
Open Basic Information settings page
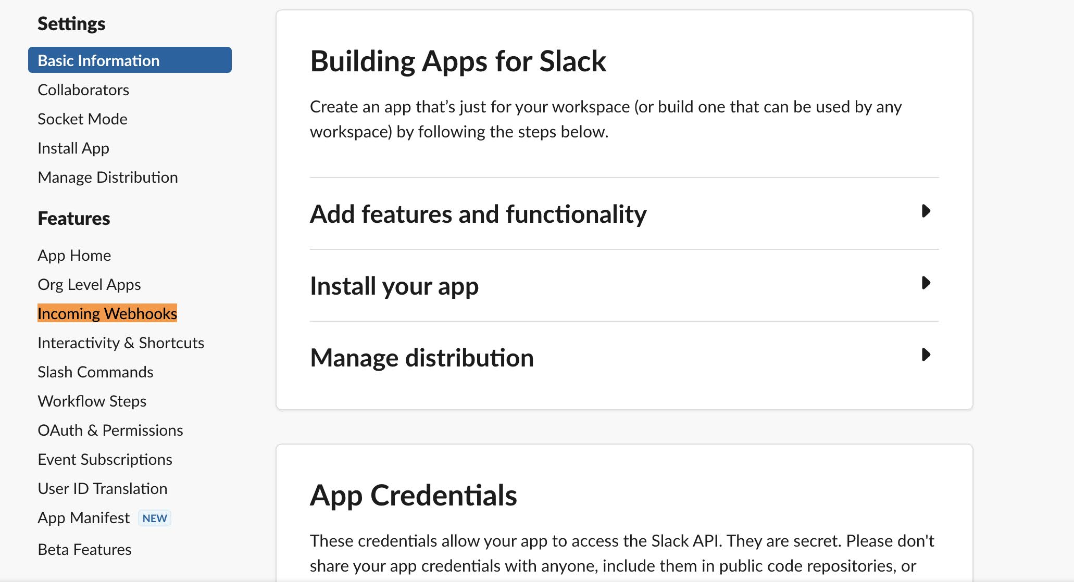point(130,60)
